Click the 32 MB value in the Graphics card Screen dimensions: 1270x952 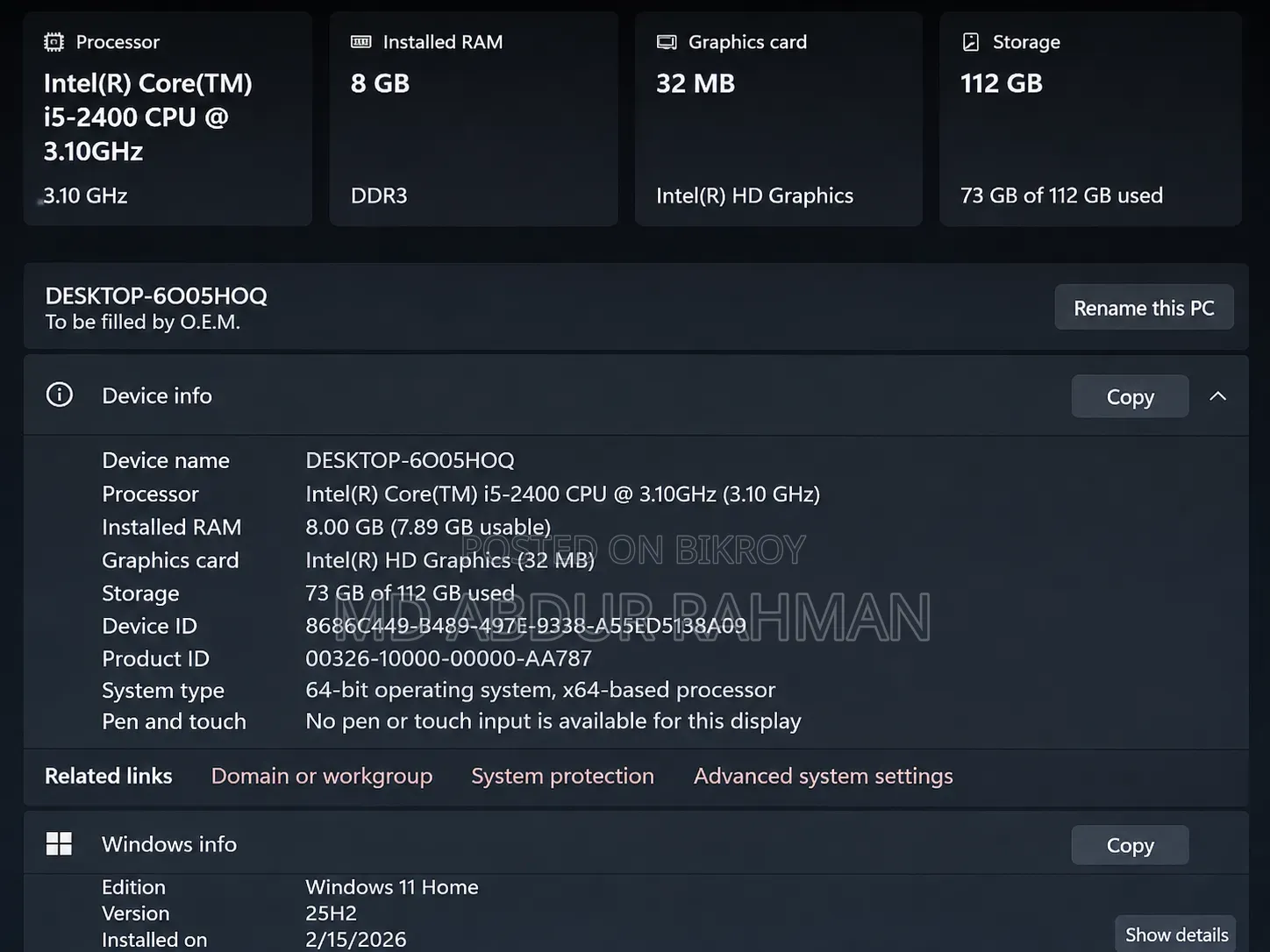pos(696,83)
